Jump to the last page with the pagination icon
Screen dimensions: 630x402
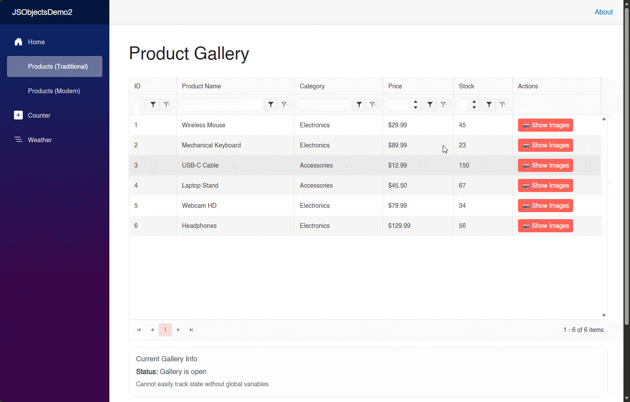point(191,330)
